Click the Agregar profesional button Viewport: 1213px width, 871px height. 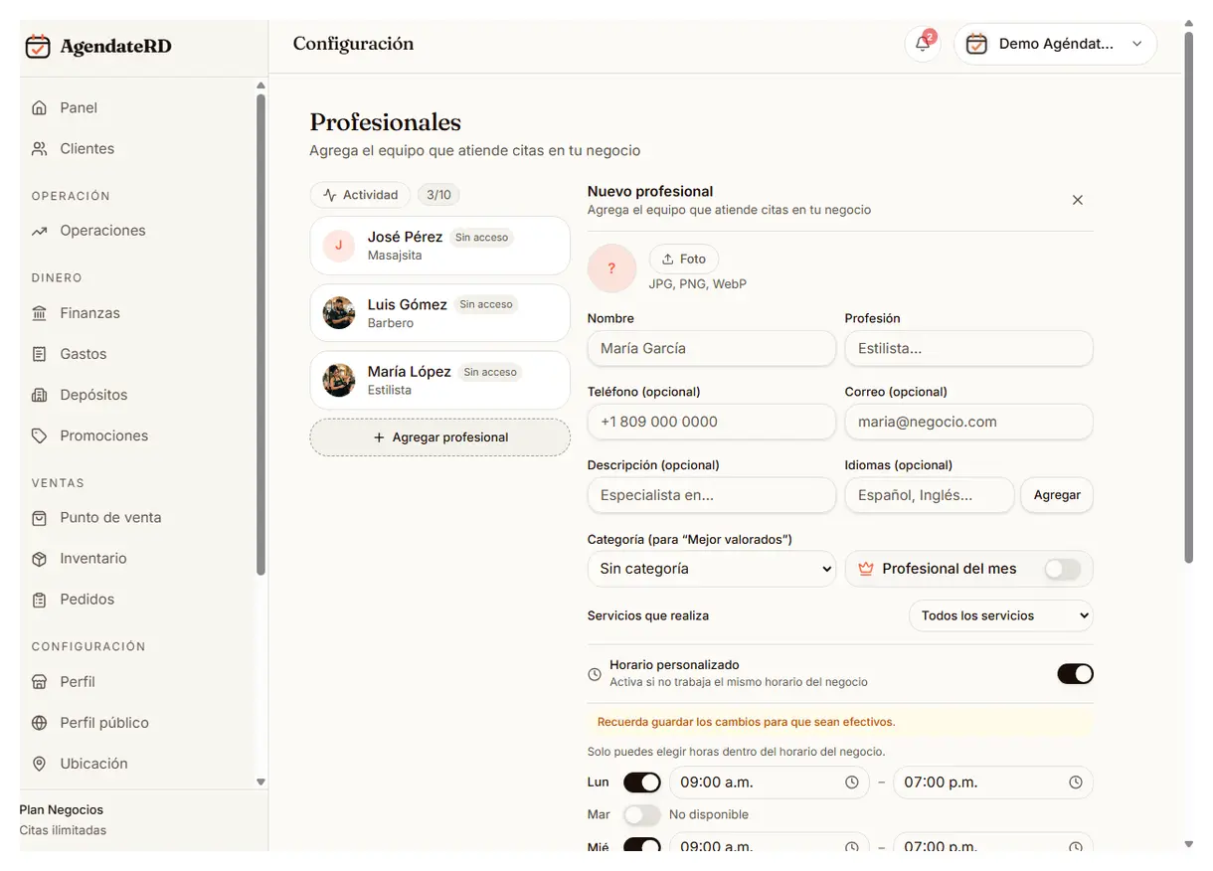point(440,437)
